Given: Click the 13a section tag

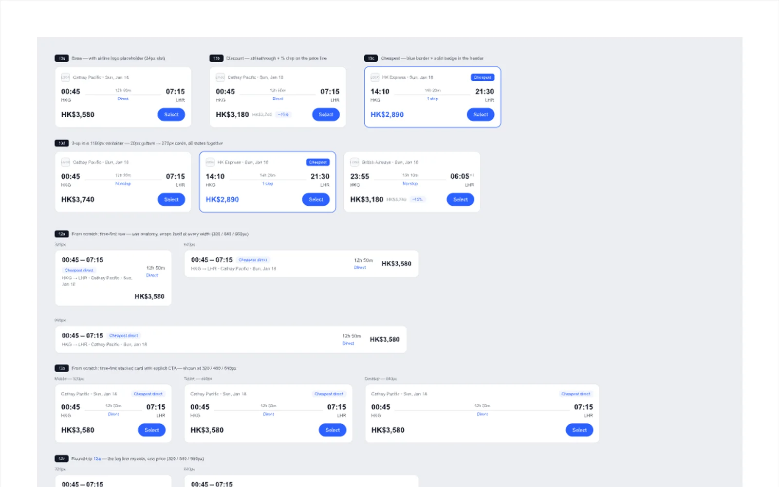Looking at the screenshot, I should pyautogui.click(x=62, y=58).
